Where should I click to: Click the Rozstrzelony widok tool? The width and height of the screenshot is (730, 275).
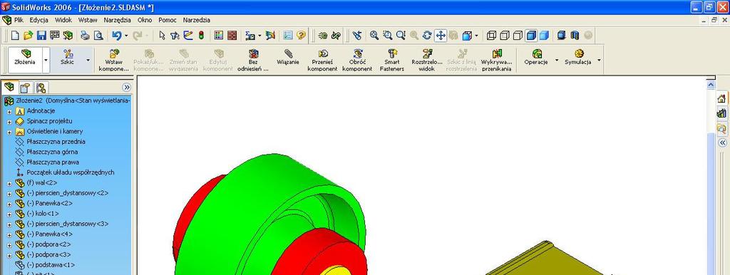[x=427, y=60]
